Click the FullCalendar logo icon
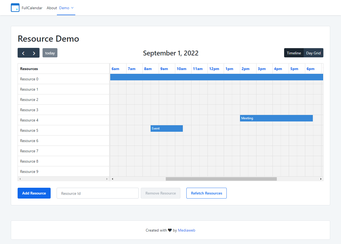The height and width of the screenshot is (244, 341). tap(15, 8)
